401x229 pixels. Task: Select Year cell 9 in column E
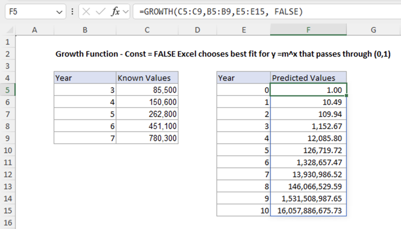tap(244, 198)
